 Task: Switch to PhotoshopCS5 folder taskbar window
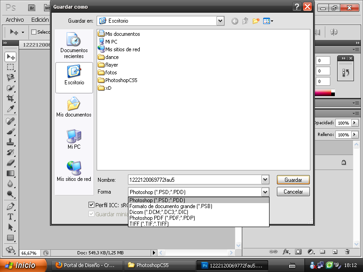(160, 265)
